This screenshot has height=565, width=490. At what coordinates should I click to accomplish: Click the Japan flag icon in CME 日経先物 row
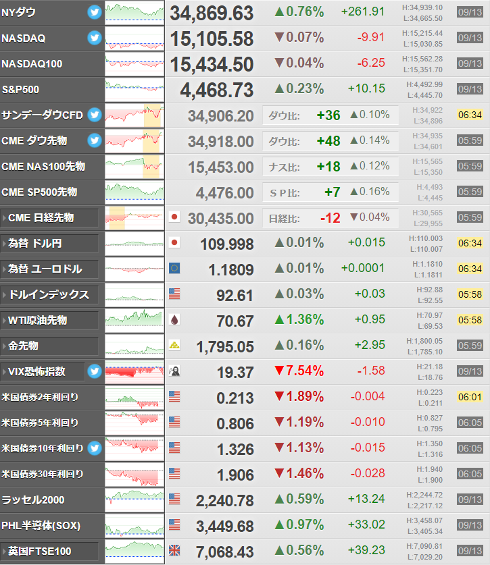tap(174, 217)
